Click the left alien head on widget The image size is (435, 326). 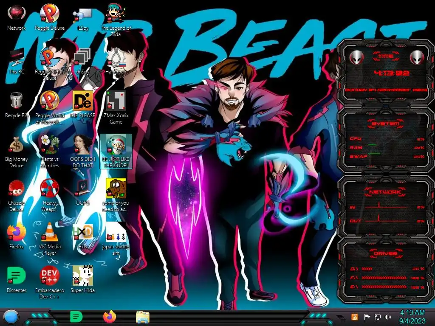pos(356,58)
